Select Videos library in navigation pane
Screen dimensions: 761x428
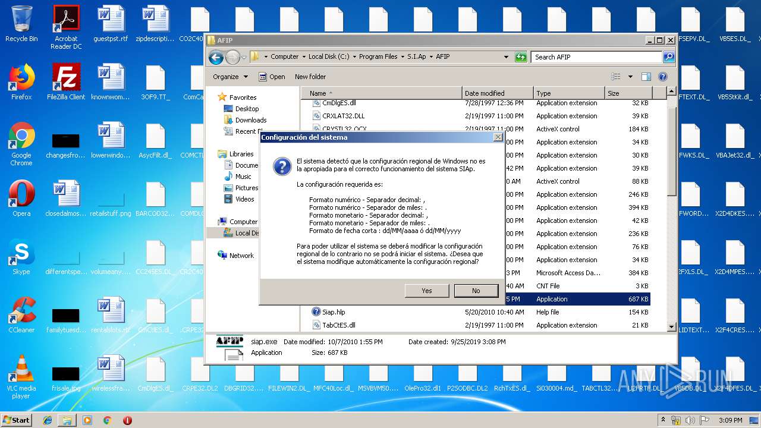click(x=244, y=199)
